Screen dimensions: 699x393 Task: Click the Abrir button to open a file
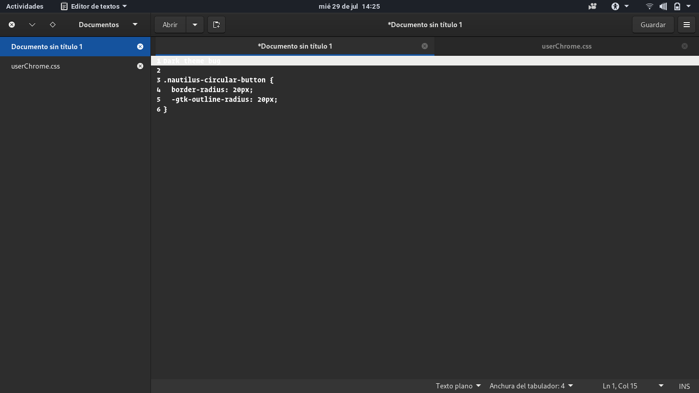coord(170,24)
